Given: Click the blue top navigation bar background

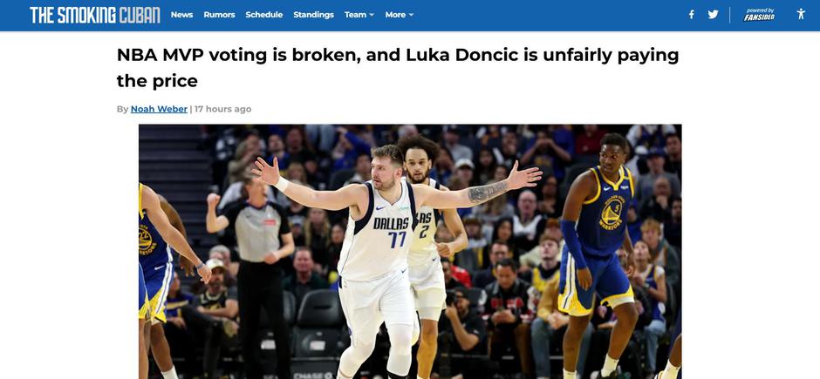Looking at the screenshot, I should [549, 15].
